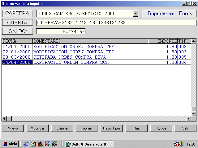The image size is (198, 148).
Task: Click the notepad pencil quick launch icon
Action: pos(33,144)
